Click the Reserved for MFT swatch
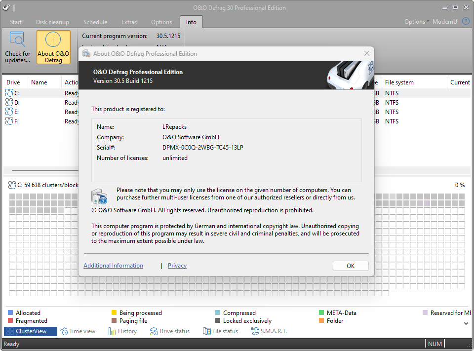 pyautogui.click(x=425, y=312)
